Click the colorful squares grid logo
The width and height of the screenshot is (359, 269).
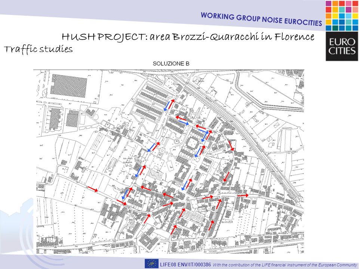[342, 16]
